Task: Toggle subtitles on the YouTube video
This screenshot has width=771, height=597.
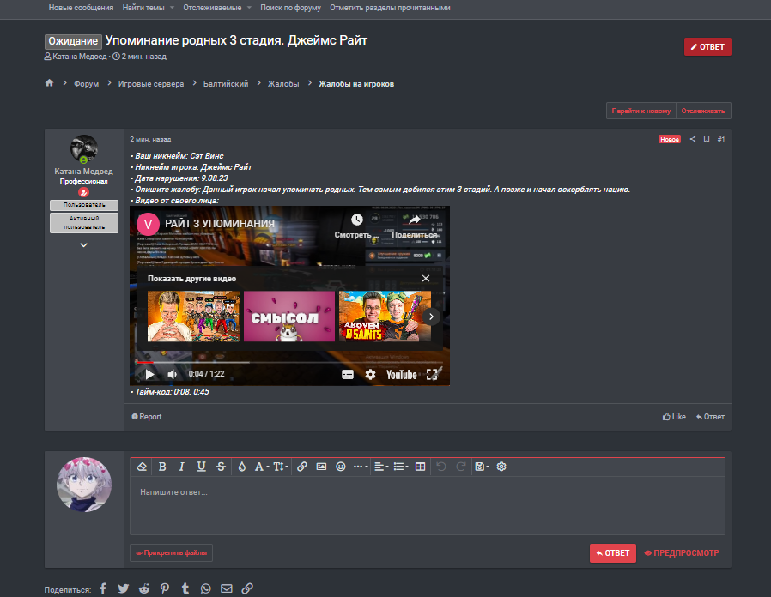Action: pos(348,374)
